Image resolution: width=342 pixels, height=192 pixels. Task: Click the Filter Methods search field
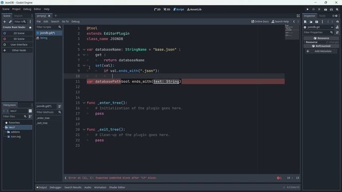click(x=49, y=112)
